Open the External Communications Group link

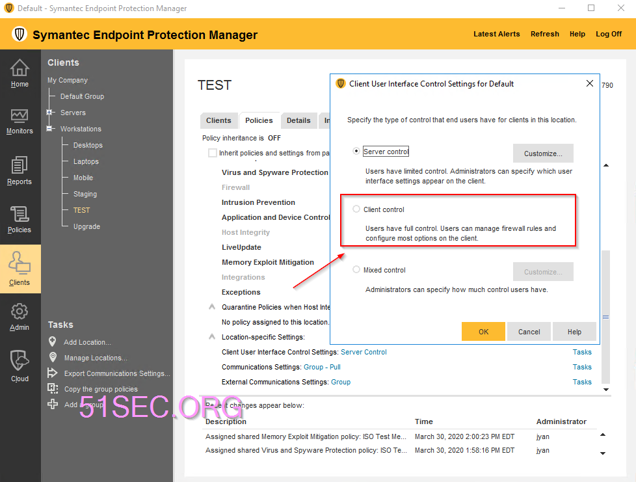341,382
